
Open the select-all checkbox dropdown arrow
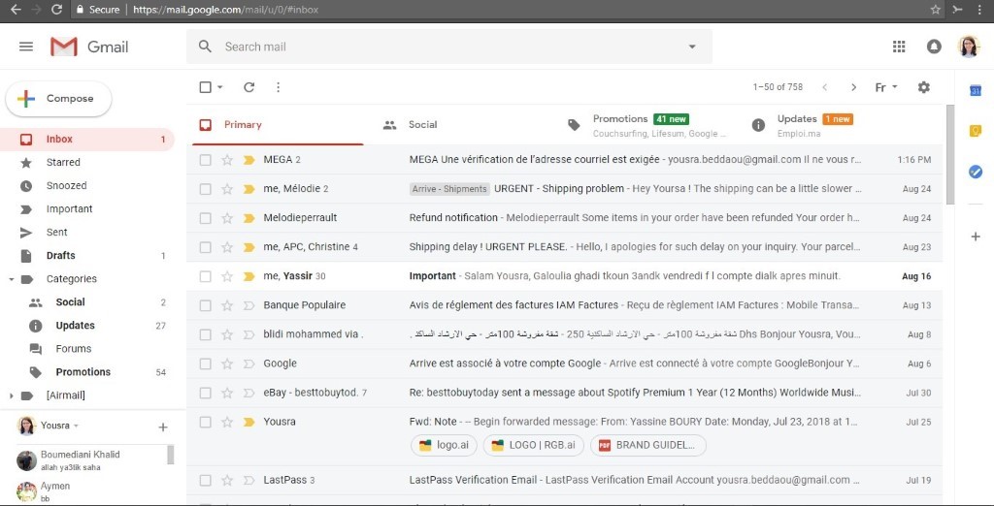tap(220, 87)
